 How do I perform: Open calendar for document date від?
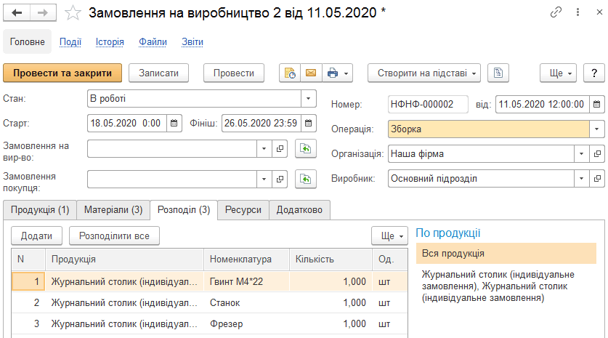tap(597, 105)
